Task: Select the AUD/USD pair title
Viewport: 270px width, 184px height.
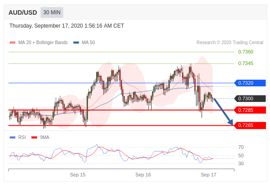Action: (23, 12)
